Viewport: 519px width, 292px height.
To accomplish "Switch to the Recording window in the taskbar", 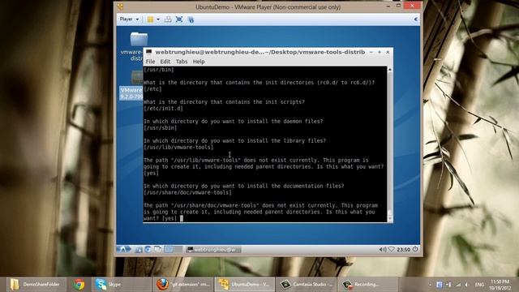I will click(x=367, y=285).
